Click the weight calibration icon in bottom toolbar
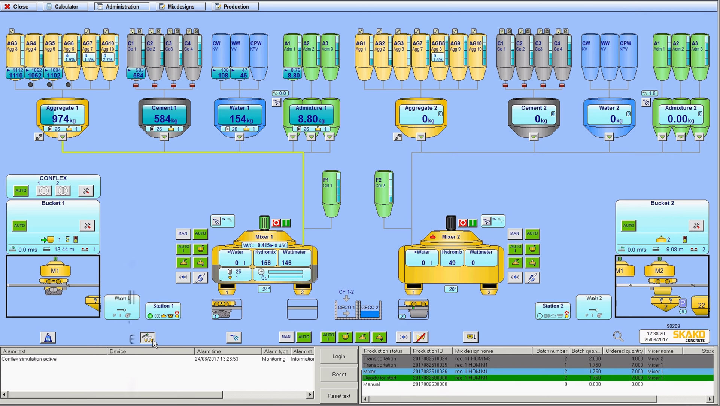The height and width of the screenshot is (406, 720). click(48, 338)
